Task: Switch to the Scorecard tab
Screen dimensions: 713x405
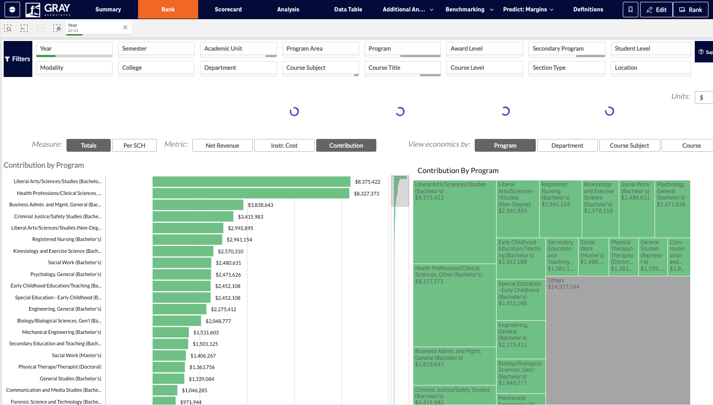Action: pyautogui.click(x=228, y=10)
